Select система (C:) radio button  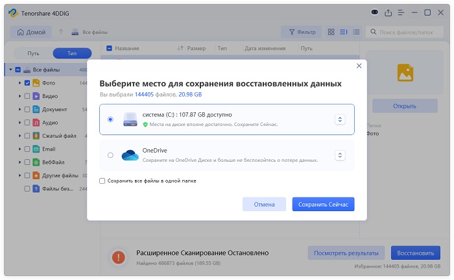click(110, 120)
